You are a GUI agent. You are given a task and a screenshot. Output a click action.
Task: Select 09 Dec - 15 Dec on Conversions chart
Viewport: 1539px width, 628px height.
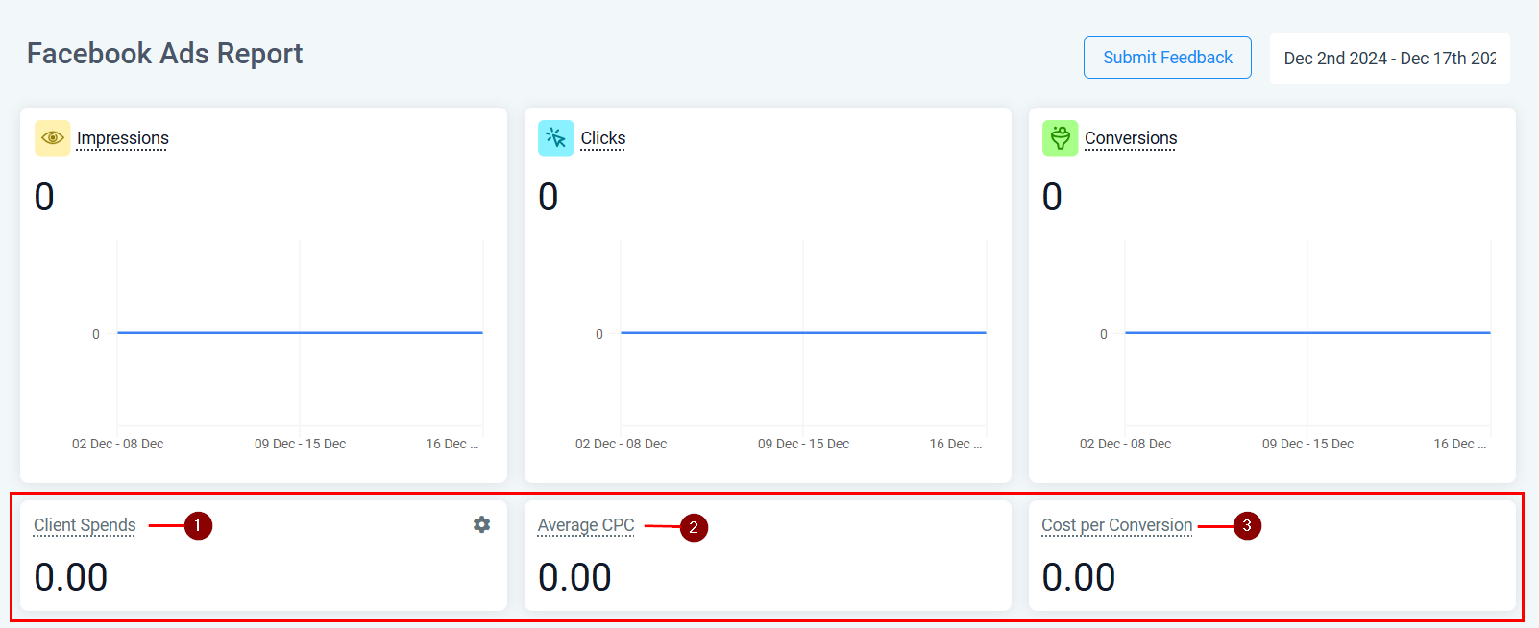pos(1307,444)
